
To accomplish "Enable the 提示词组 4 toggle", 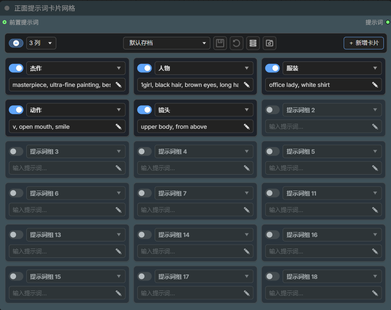I will point(144,151).
